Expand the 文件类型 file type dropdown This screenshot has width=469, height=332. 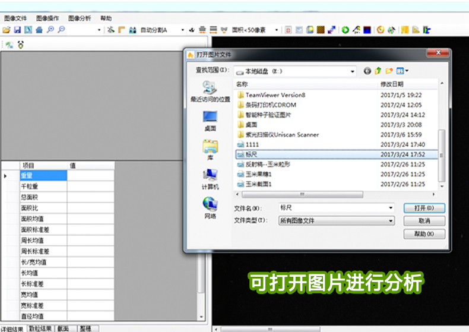(x=391, y=220)
